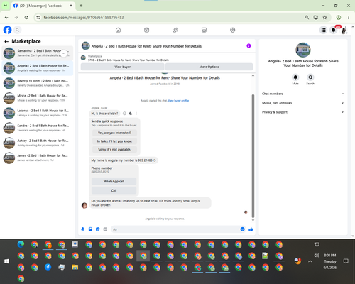The image size is (355, 284).
Task: Open the Ashley conversation
Action: pyautogui.click(x=38, y=143)
